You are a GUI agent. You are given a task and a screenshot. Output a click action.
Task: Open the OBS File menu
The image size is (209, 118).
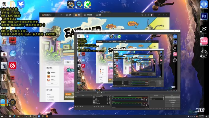coord(77,33)
